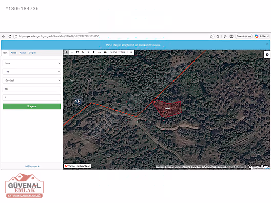
Task: Click Yandex Haritalar'da aç link
Action: 77,166
